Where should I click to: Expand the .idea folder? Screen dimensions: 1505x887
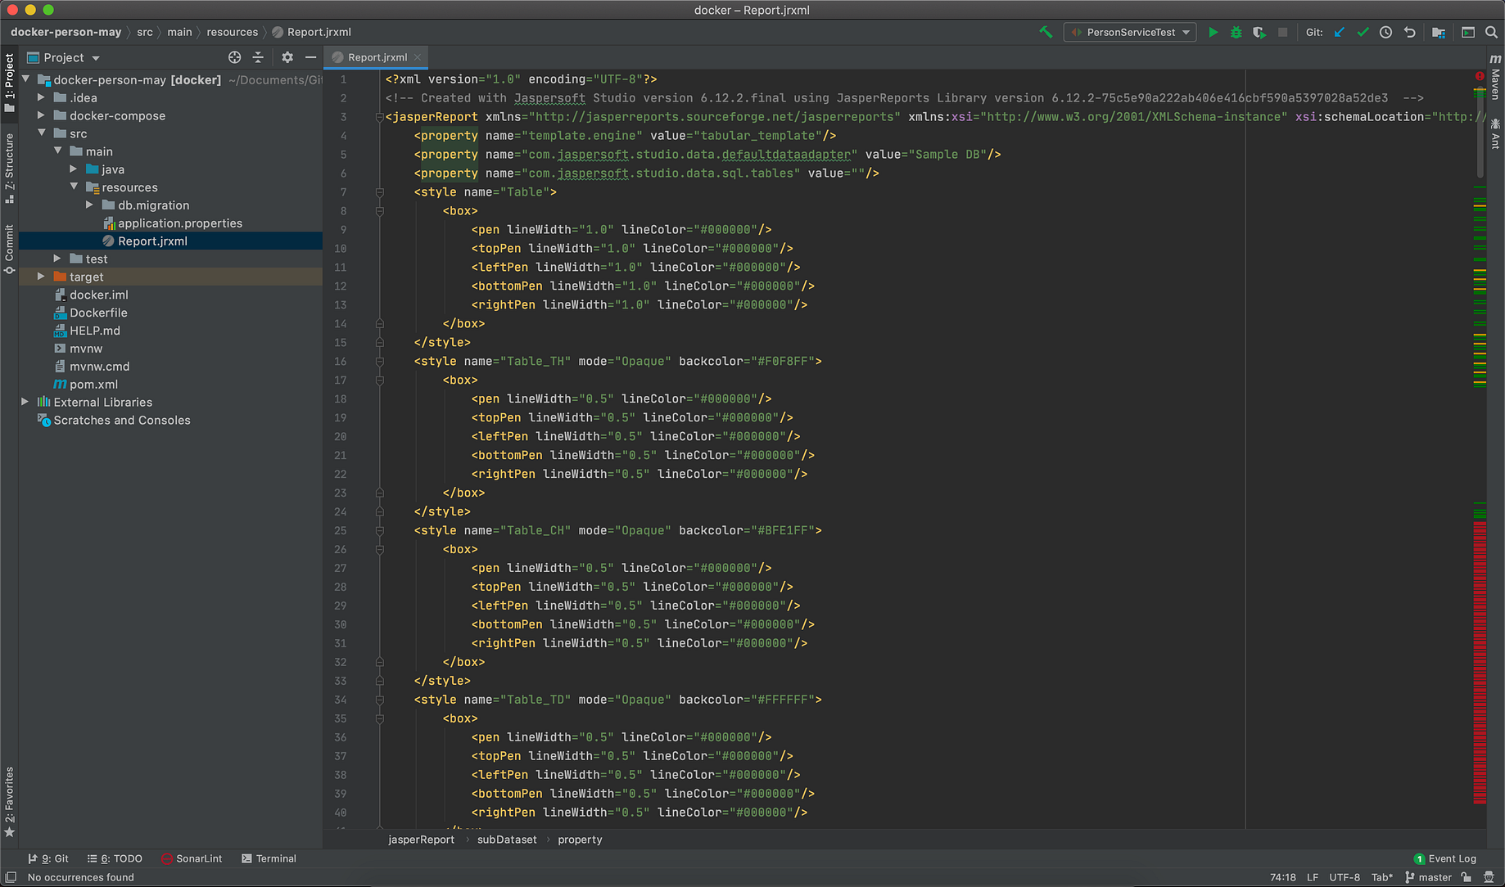click(x=41, y=97)
